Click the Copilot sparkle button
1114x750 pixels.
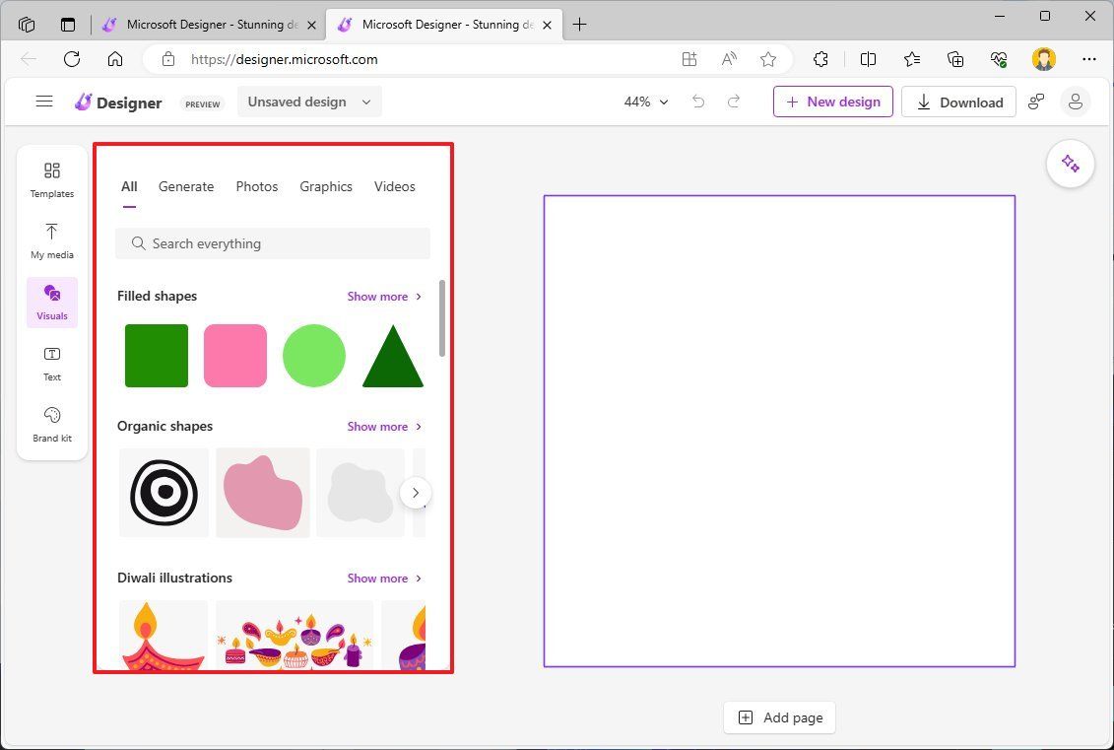(x=1070, y=164)
